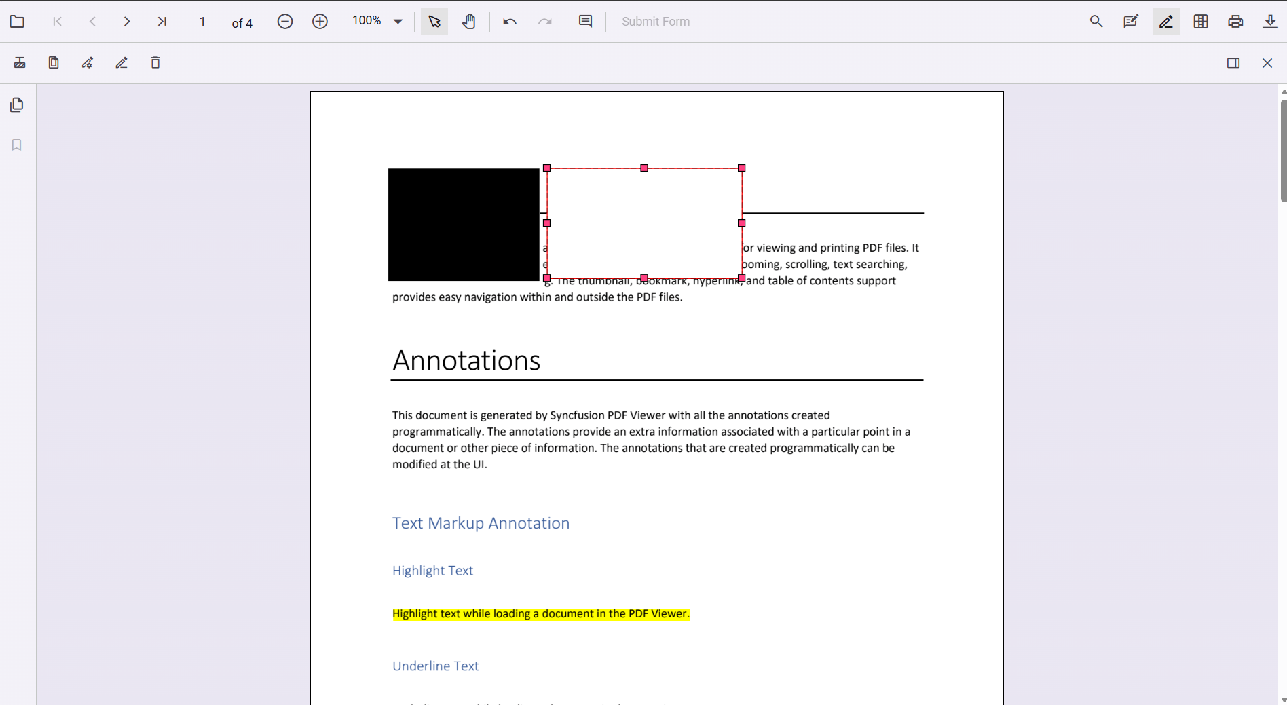Image resolution: width=1287 pixels, height=705 pixels.
Task: Open a PDF file with the folder icon
Action: [17, 21]
